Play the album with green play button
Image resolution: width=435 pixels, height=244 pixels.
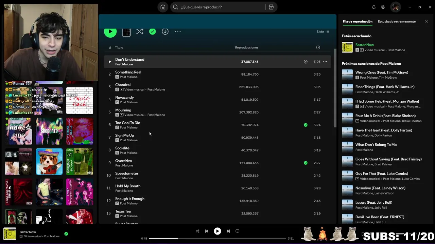[110, 32]
